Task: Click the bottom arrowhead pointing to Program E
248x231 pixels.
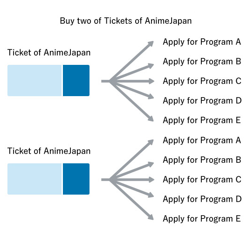Action: (151, 217)
